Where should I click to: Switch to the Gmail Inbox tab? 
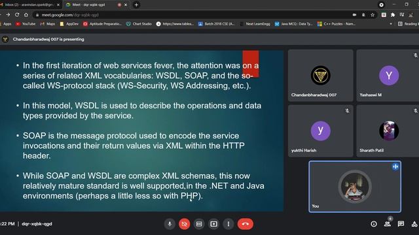(x=29, y=5)
